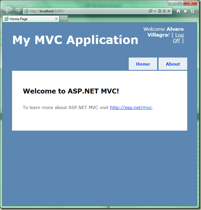Click the My MVC Application title

[75, 40]
